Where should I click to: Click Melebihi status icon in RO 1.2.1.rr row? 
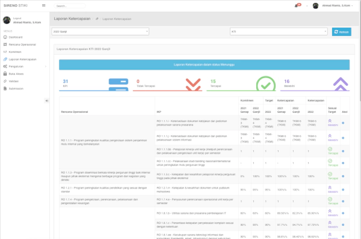click(x=330, y=187)
